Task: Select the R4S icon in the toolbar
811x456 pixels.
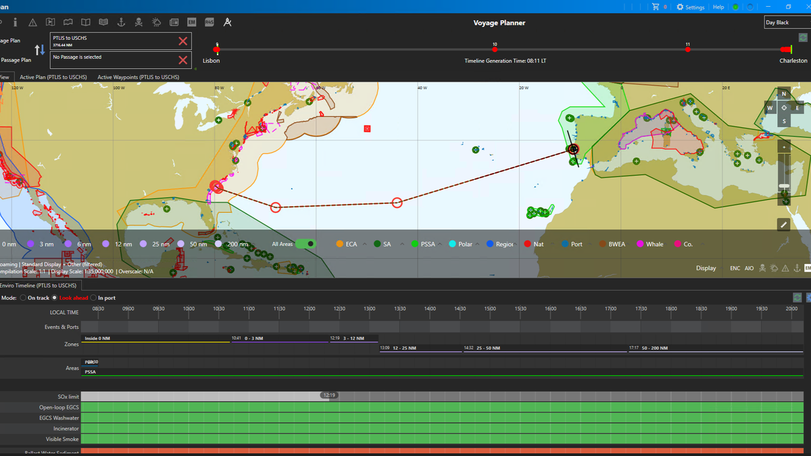Action: click(x=210, y=22)
